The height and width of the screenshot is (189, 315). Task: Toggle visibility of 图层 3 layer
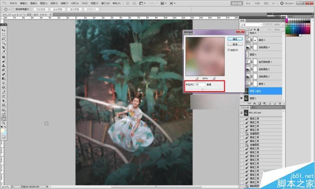coord(242,98)
